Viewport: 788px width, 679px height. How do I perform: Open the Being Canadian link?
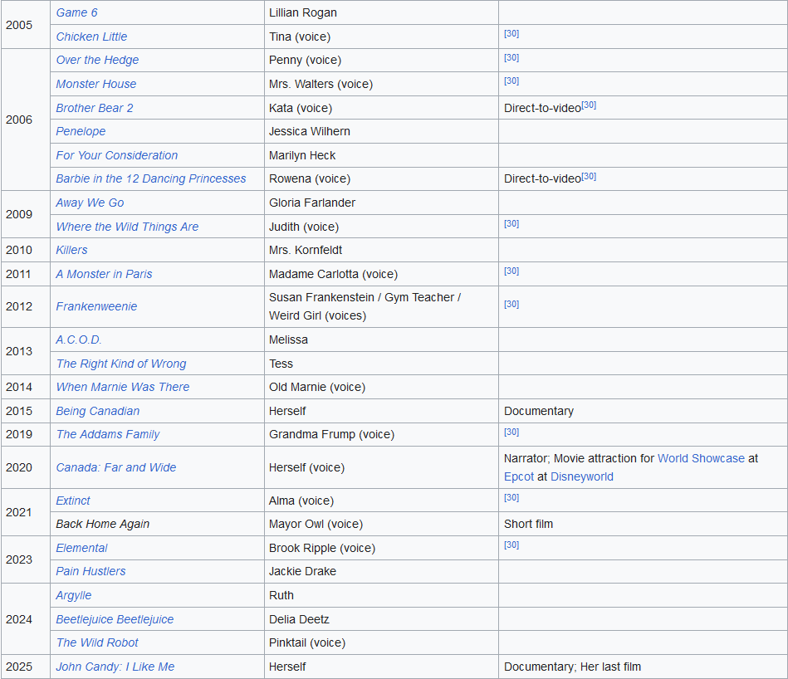tap(97, 411)
